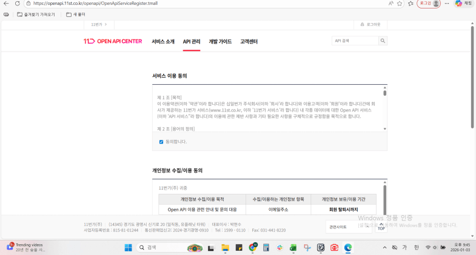Switch to Microsoft Edge on the taskbar
The image size is (476, 255).
[x=348, y=248]
